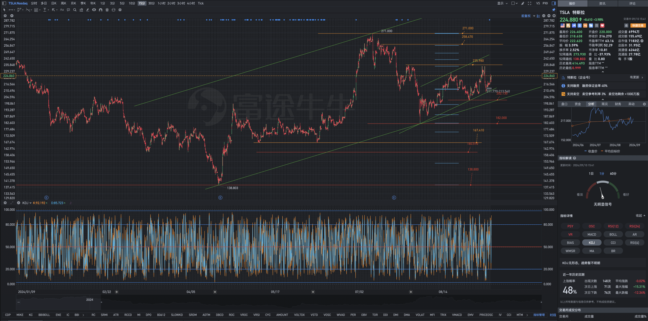This screenshot has width=648, height=321.
Task: Select the 30分 timeframe
Action: 151,3
